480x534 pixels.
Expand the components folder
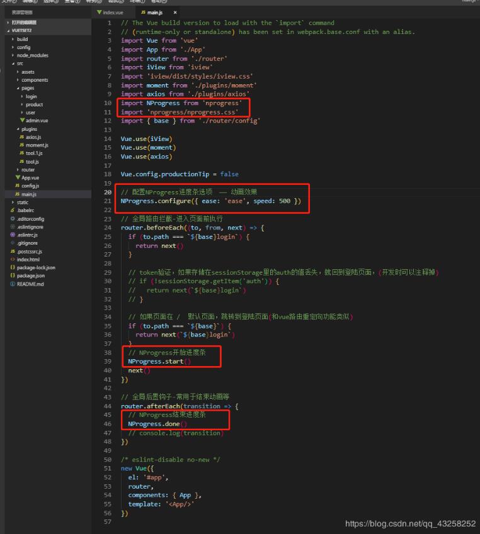18,80
